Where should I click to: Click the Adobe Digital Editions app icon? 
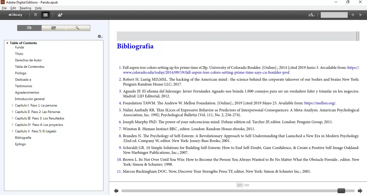[x=3, y=2]
